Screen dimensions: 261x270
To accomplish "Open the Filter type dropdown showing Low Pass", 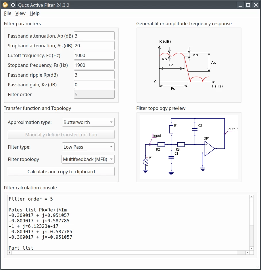I will [x=88, y=147].
